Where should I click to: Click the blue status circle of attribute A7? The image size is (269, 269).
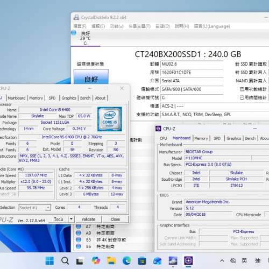(x=79, y=226)
